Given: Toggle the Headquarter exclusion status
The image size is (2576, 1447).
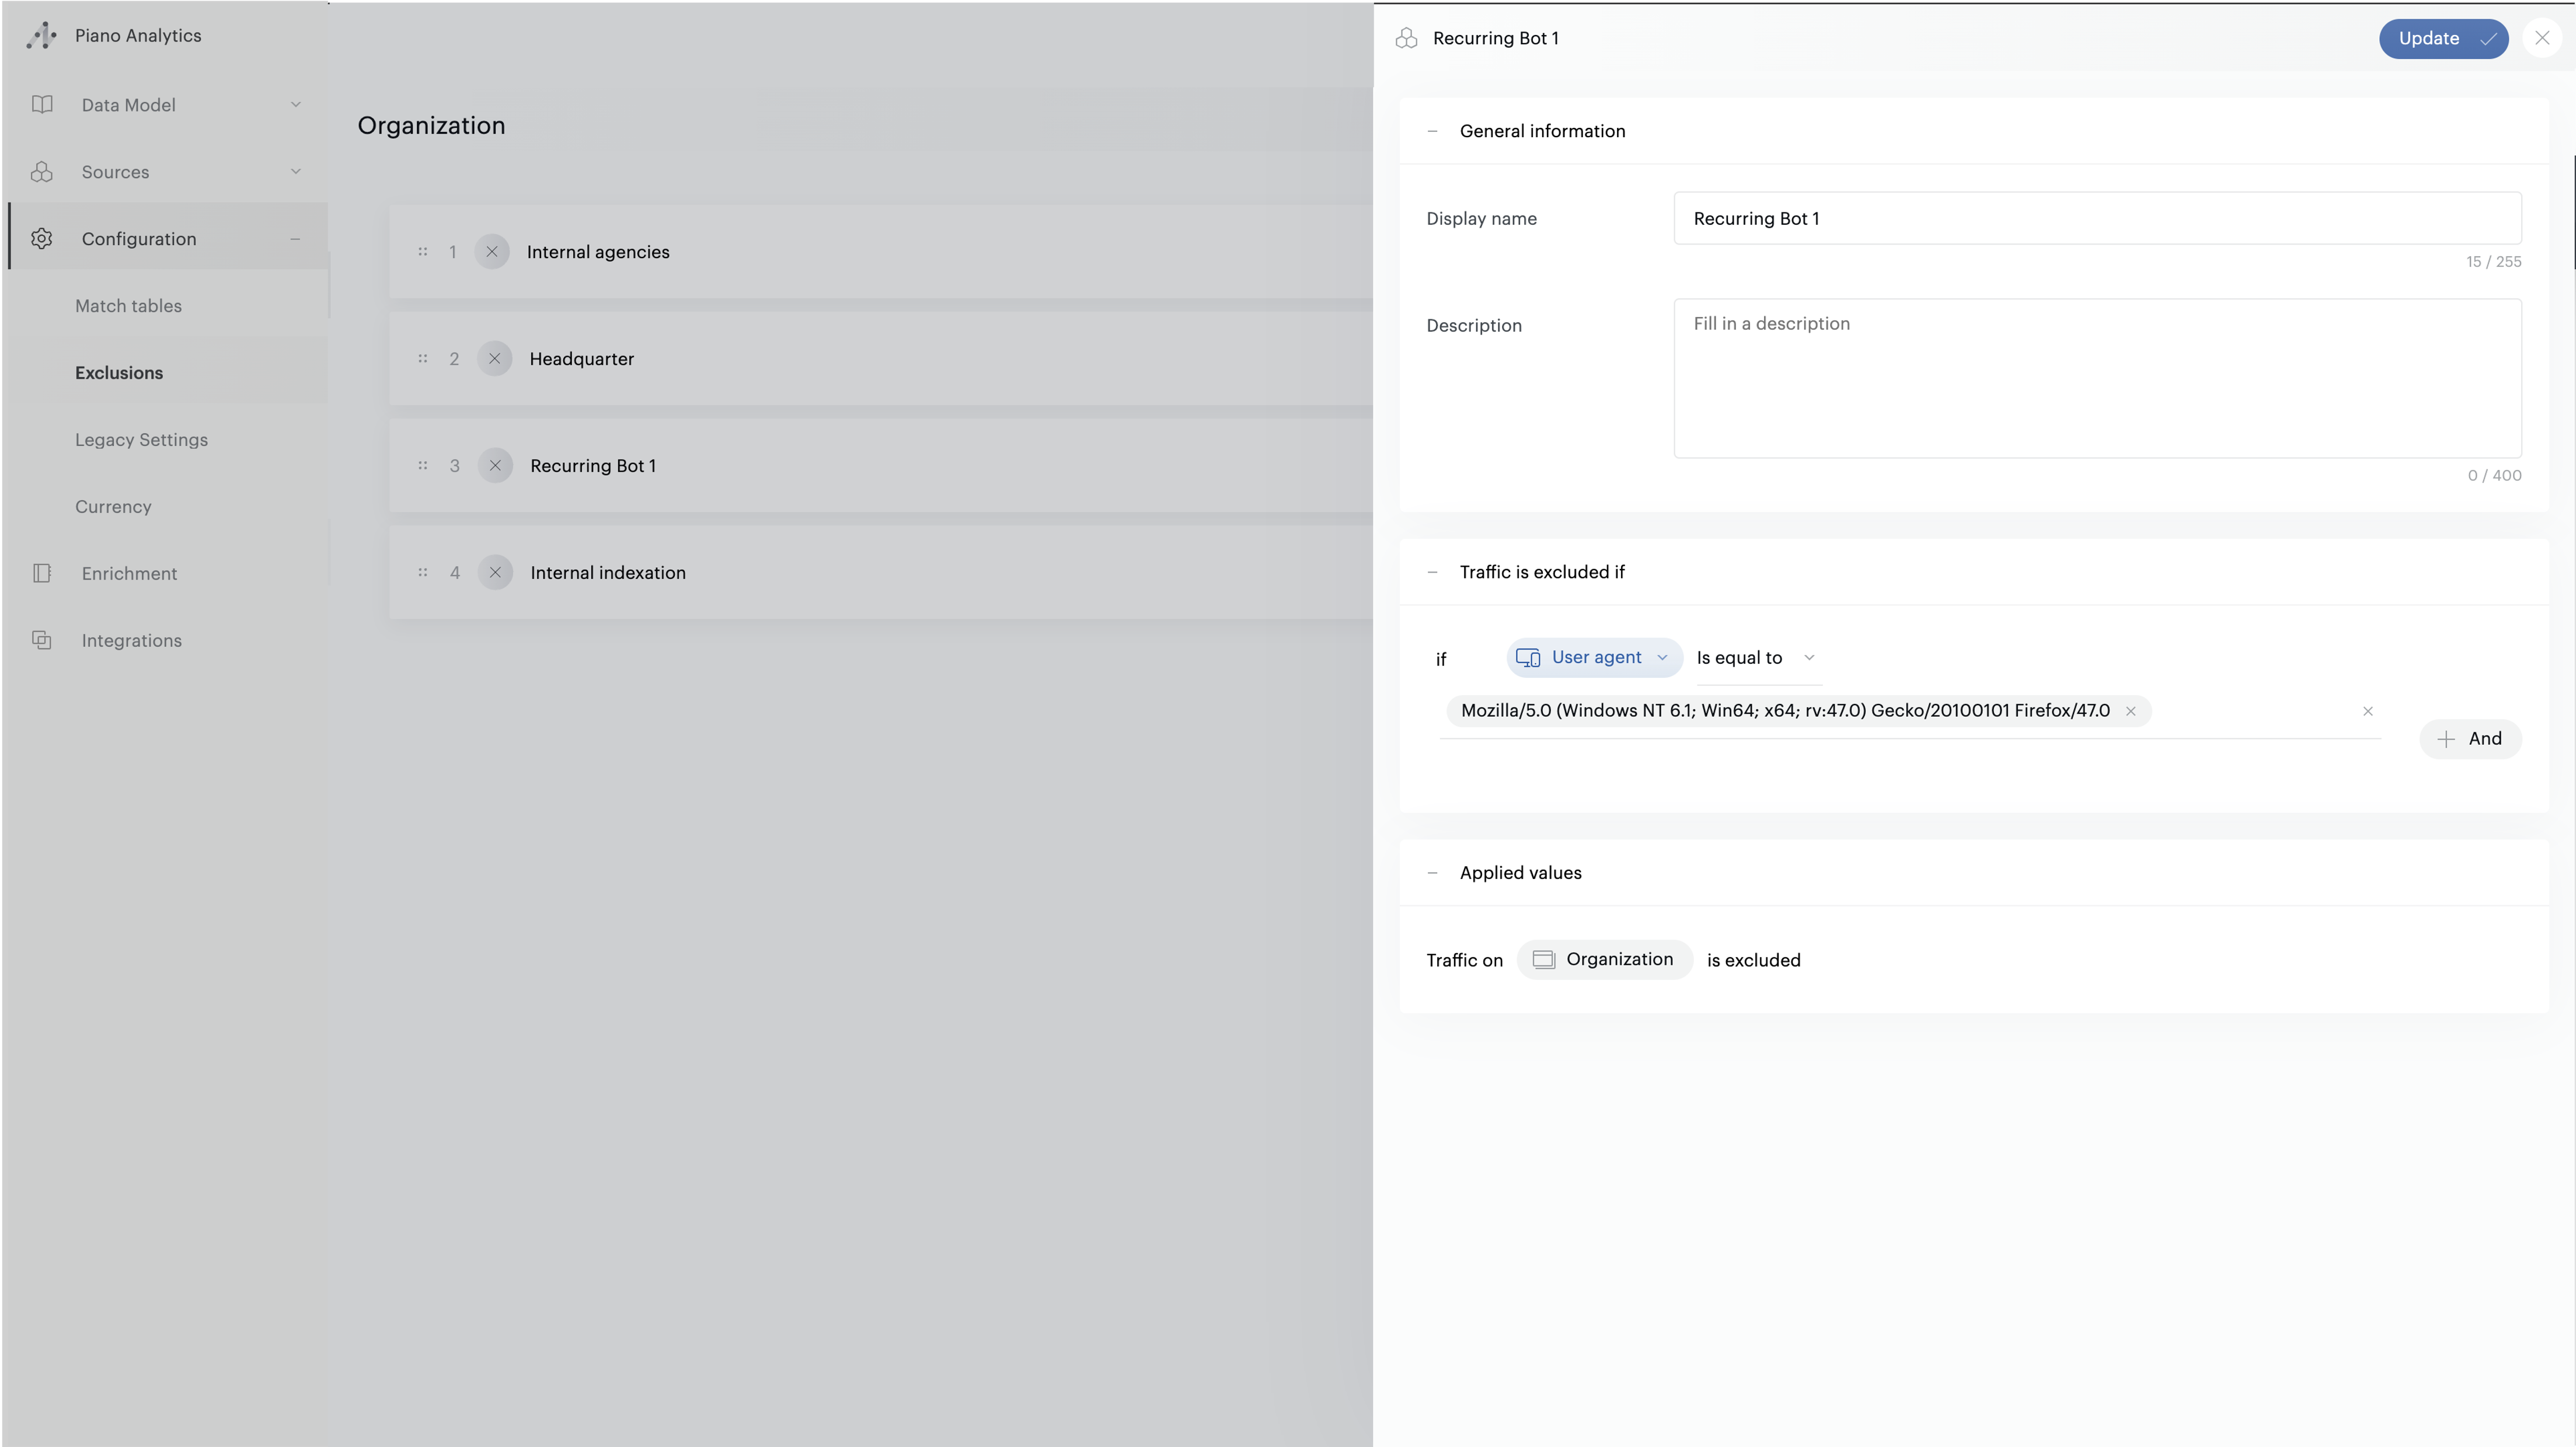Looking at the screenshot, I should (x=494, y=359).
